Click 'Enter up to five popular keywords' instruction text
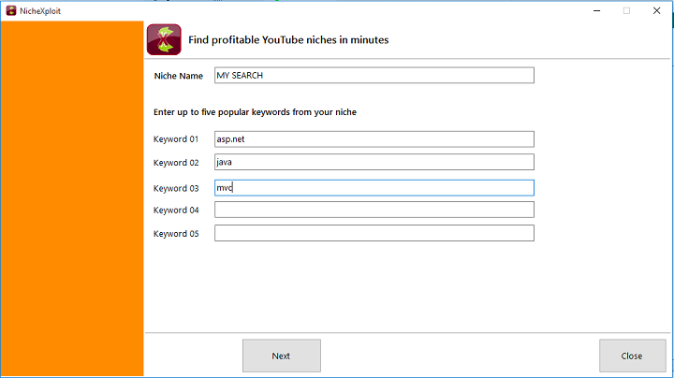Screen dimensions: 674x378 tap(255, 112)
